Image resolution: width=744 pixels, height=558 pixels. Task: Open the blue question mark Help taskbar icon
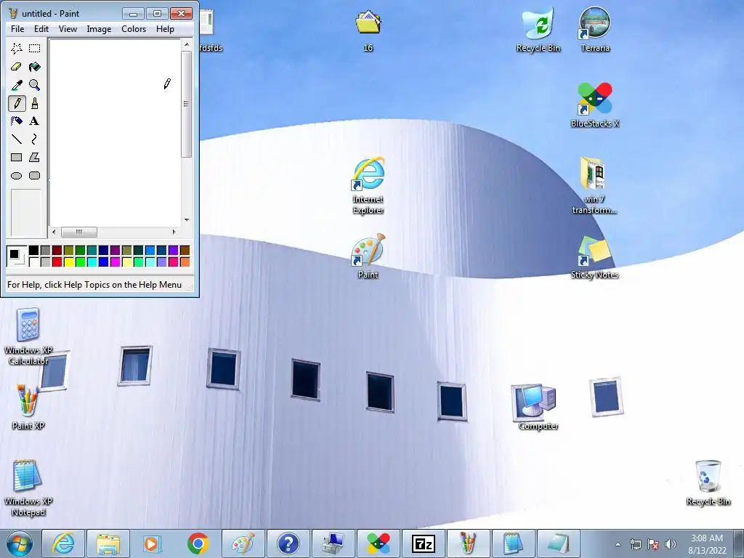(288, 543)
